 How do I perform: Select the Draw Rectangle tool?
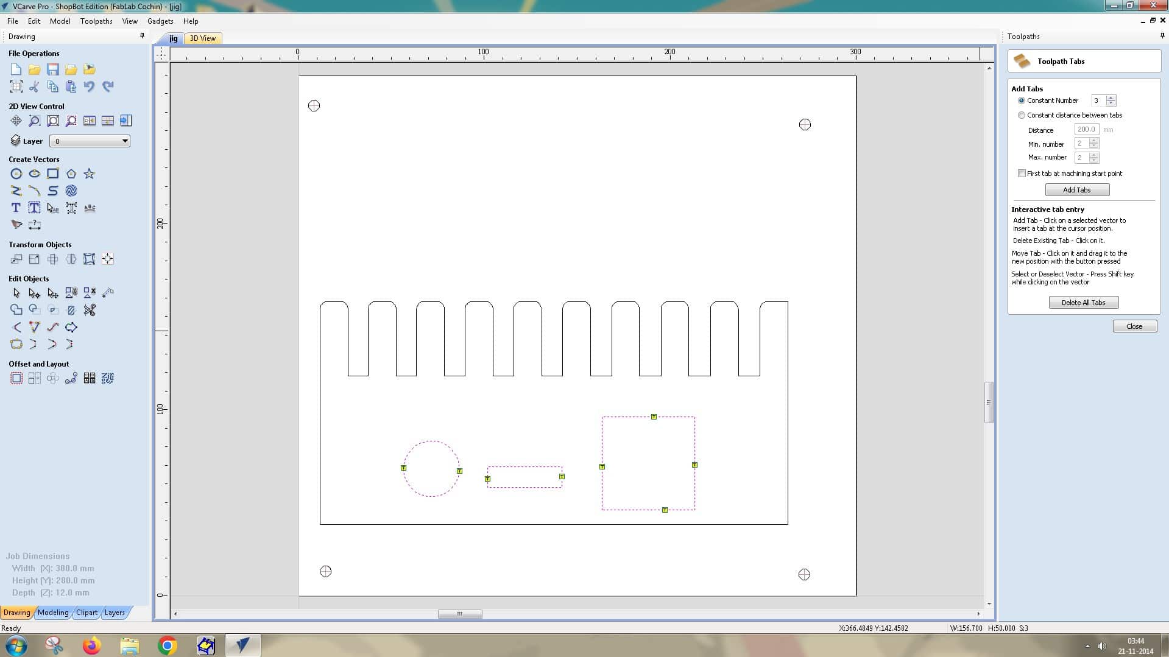pos(53,174)
